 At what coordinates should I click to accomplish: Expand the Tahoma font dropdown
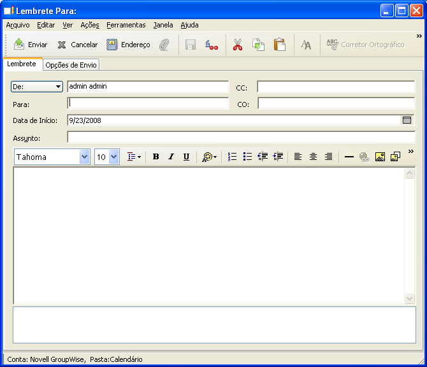pyautogui.click(x=84, y=157)
